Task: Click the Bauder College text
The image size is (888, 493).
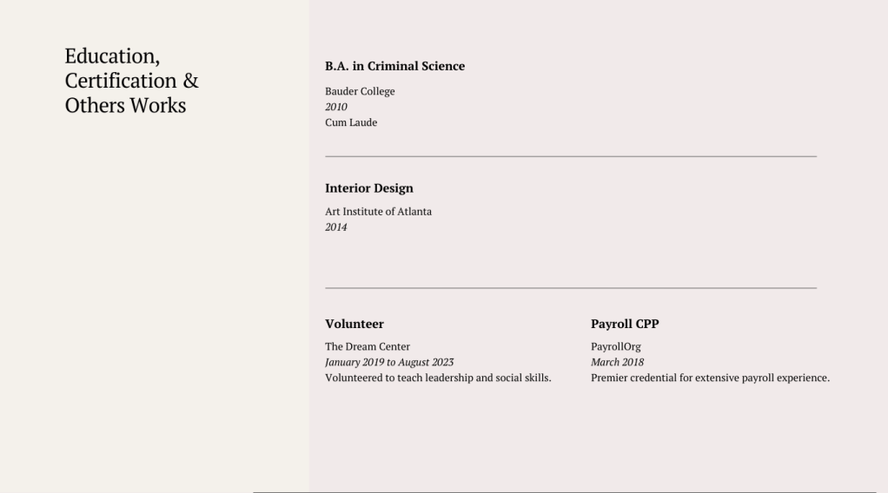Action: tap(360, 91)
